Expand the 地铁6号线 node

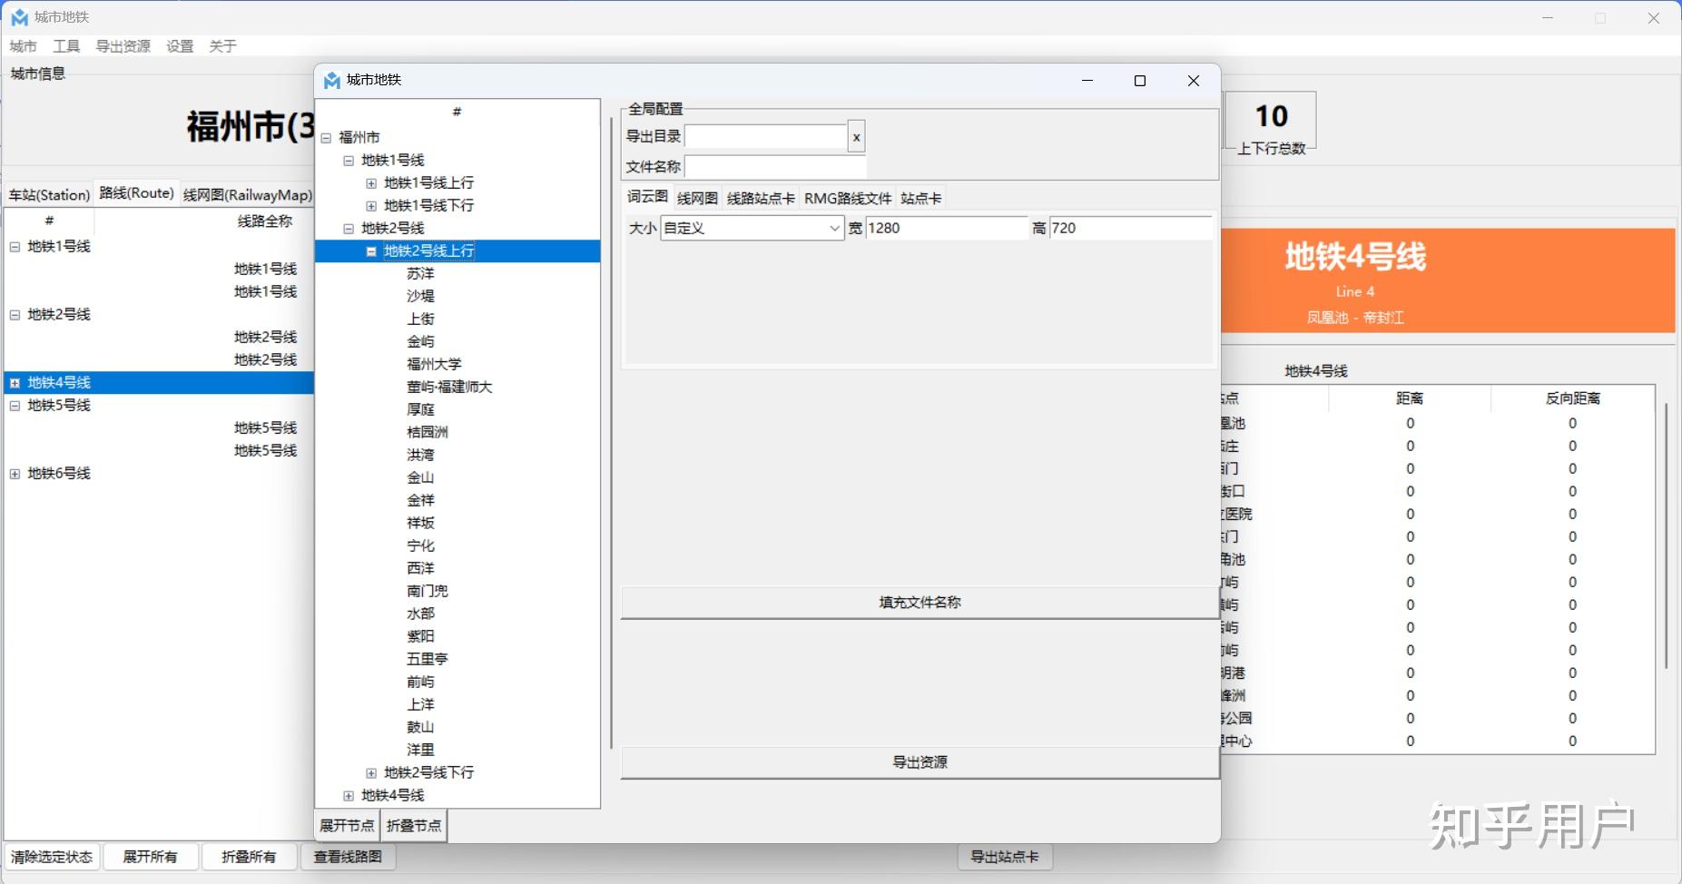15,472
